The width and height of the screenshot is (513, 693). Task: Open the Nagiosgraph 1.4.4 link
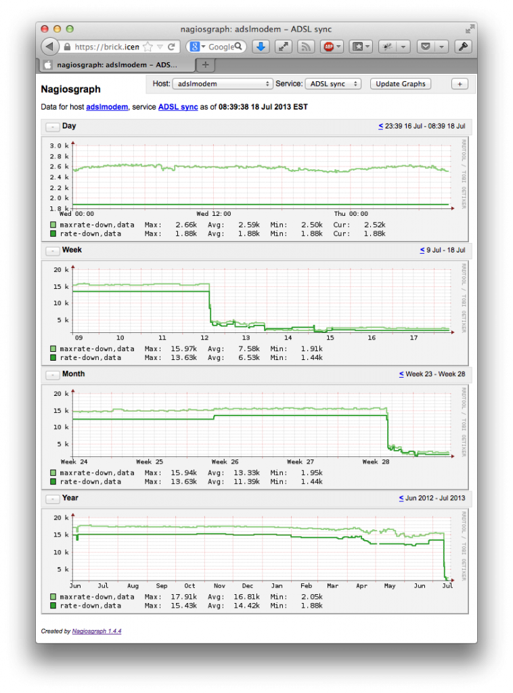tap(97, 631)
